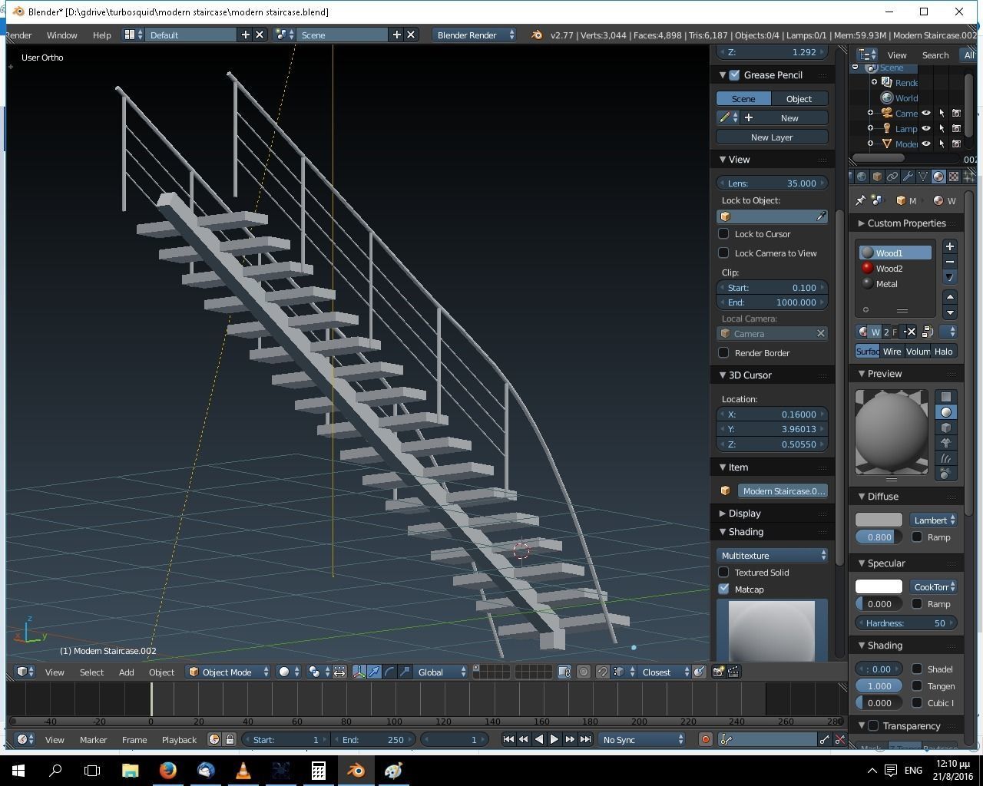Click the Diffuse color swatch
The image size is (983, 786).
[878, 520]
